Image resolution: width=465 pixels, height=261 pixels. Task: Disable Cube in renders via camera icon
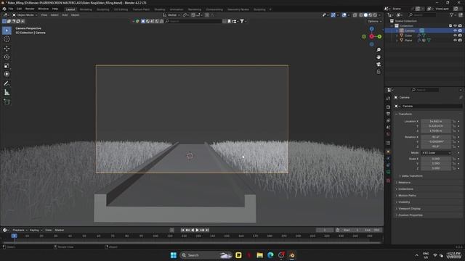click(x=460, y=36)
